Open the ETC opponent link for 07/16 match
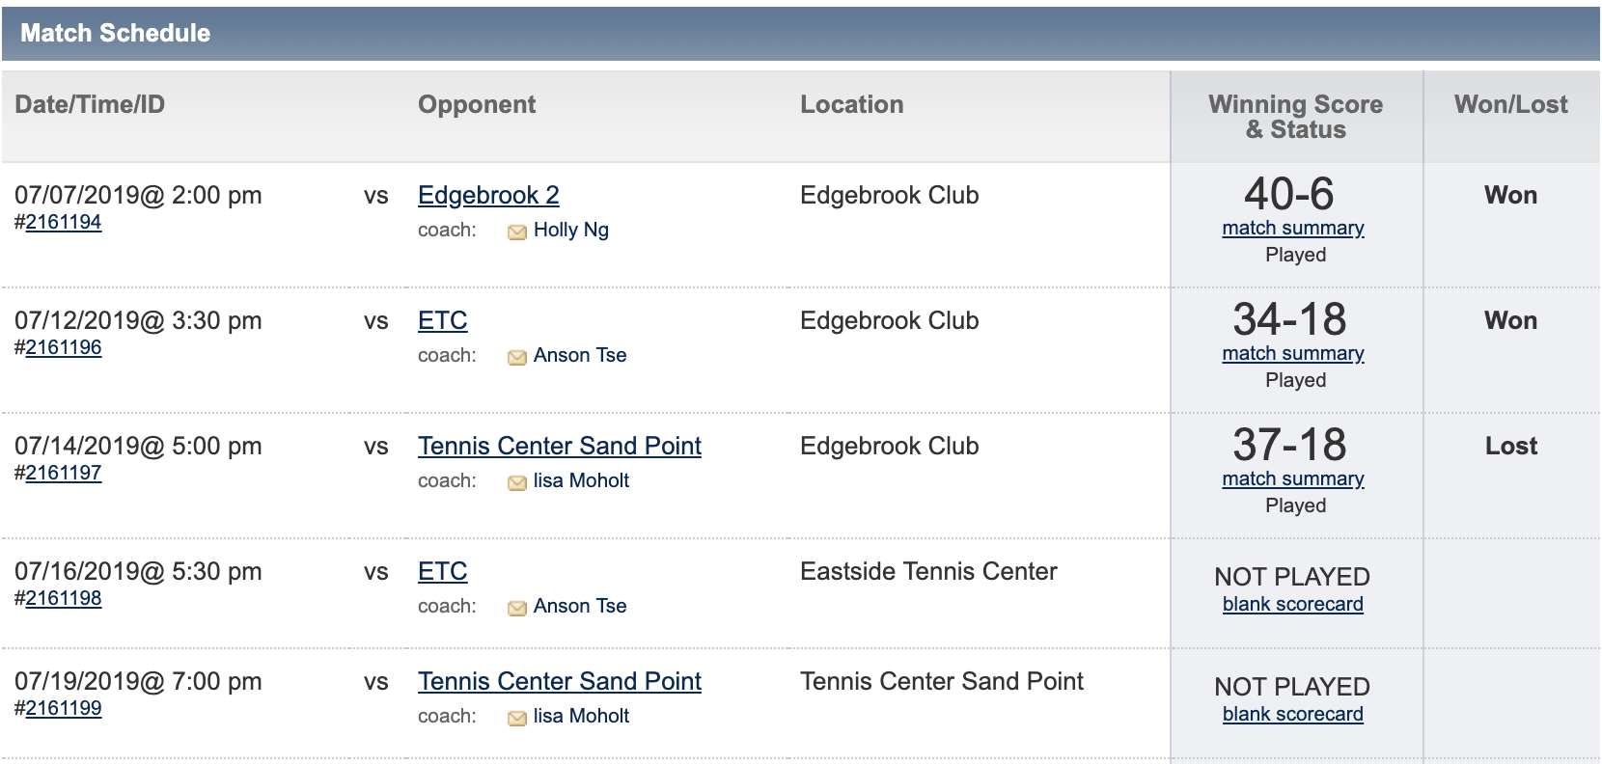This screenshot has height=764, width=1602. tap(443, 571)
